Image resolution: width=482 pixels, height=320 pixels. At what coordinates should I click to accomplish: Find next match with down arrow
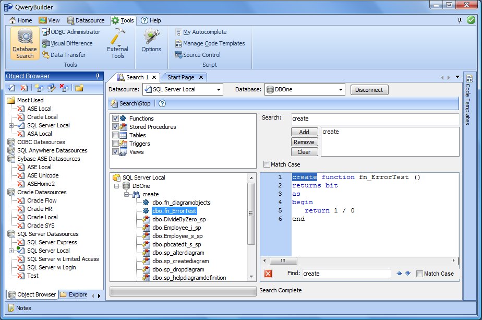(408, 273)
